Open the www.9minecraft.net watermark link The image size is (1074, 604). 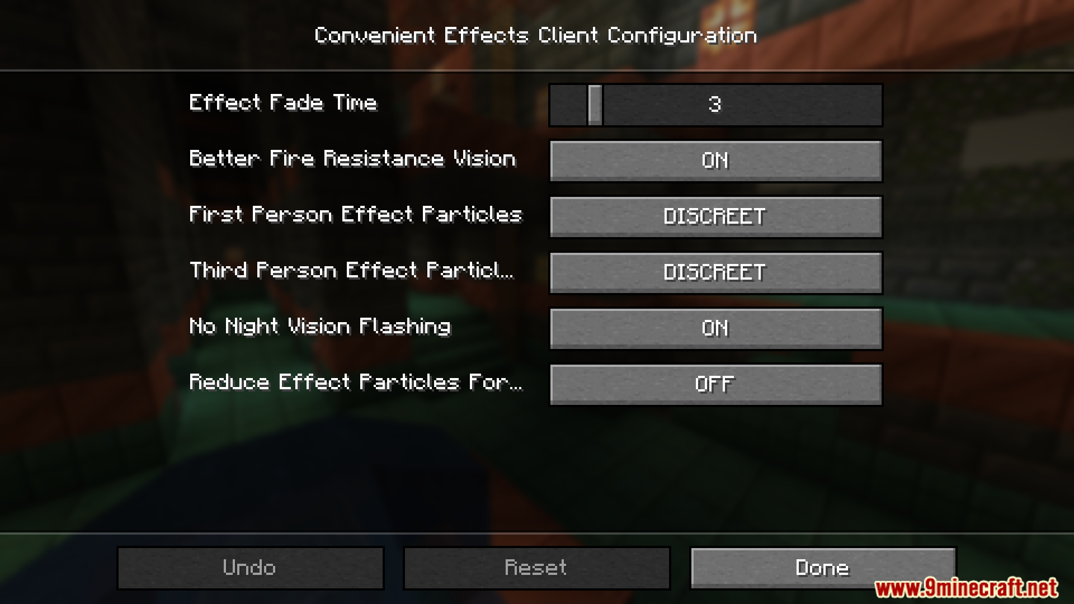click(967, 588)
